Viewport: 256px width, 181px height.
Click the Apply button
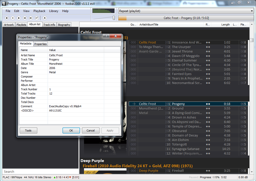click(x=110, y=130)
